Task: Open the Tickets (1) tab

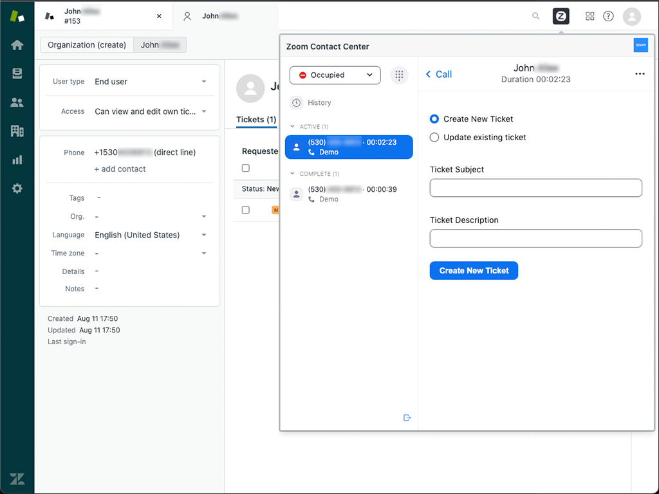Action: (255, 120)
